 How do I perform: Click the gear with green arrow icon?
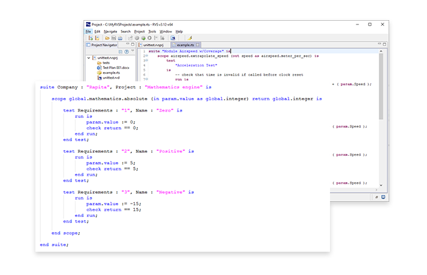(x=143, y=38)
